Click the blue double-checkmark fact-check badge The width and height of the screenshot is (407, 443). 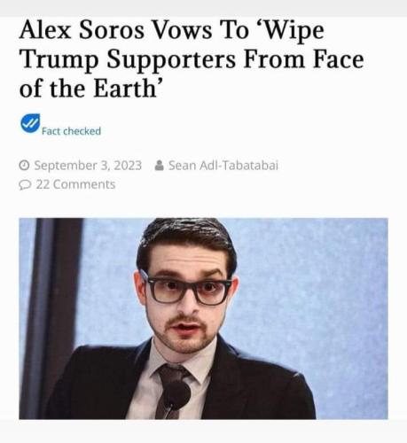tap(30, 123)
